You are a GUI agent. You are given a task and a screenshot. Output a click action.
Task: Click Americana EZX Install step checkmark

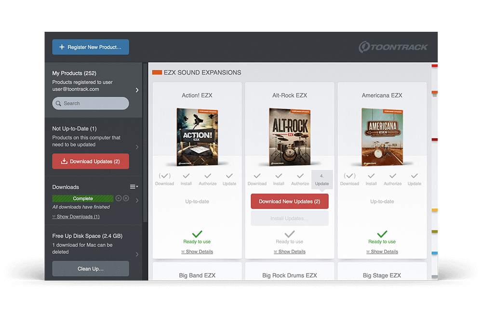tap(371, 176)
